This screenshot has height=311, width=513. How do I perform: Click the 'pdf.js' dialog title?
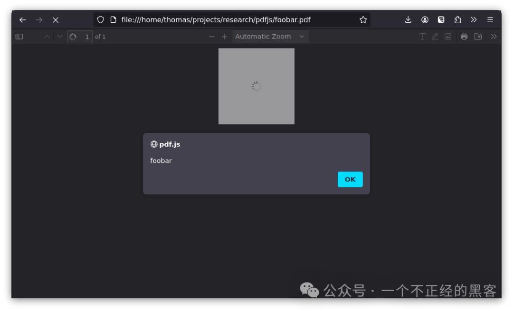(170, 144)
